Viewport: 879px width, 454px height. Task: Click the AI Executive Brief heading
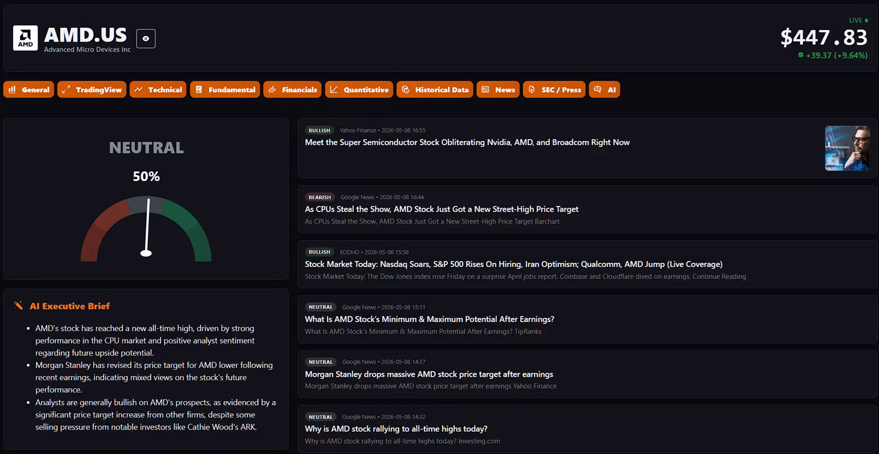click(x=69, y=306)
